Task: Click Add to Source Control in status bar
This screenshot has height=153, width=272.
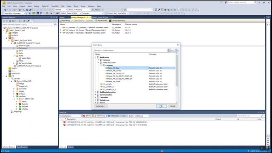Action: point(258,151)
